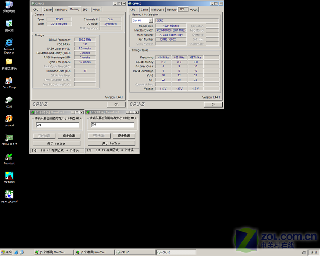The height and width of the screenshot is (256, 320).
Task: Select Memory tab in left CPU-Z window
Action: [75, 9]
